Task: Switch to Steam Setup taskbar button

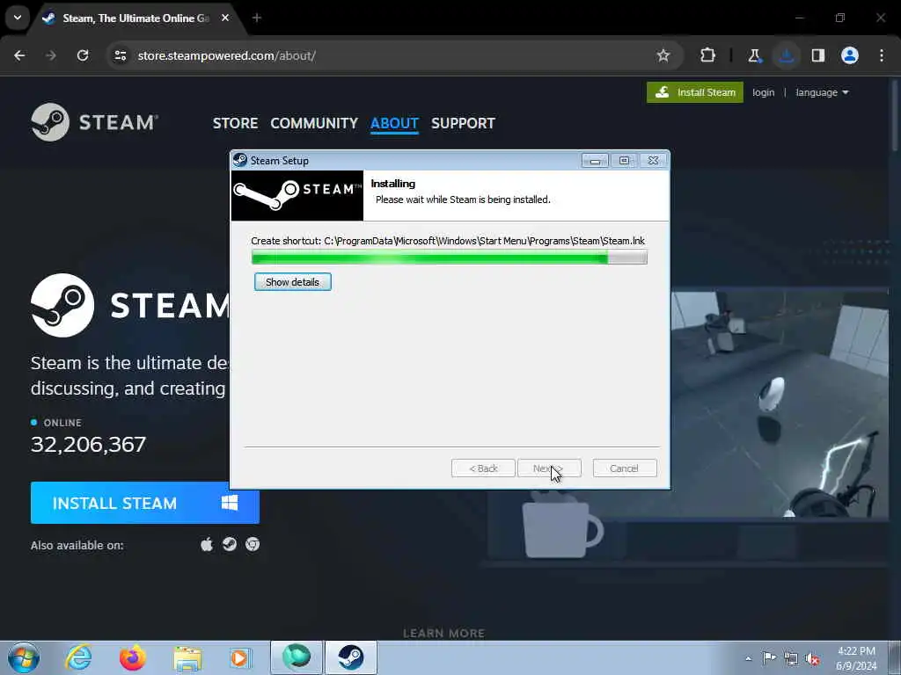Action: pos(351,657)
